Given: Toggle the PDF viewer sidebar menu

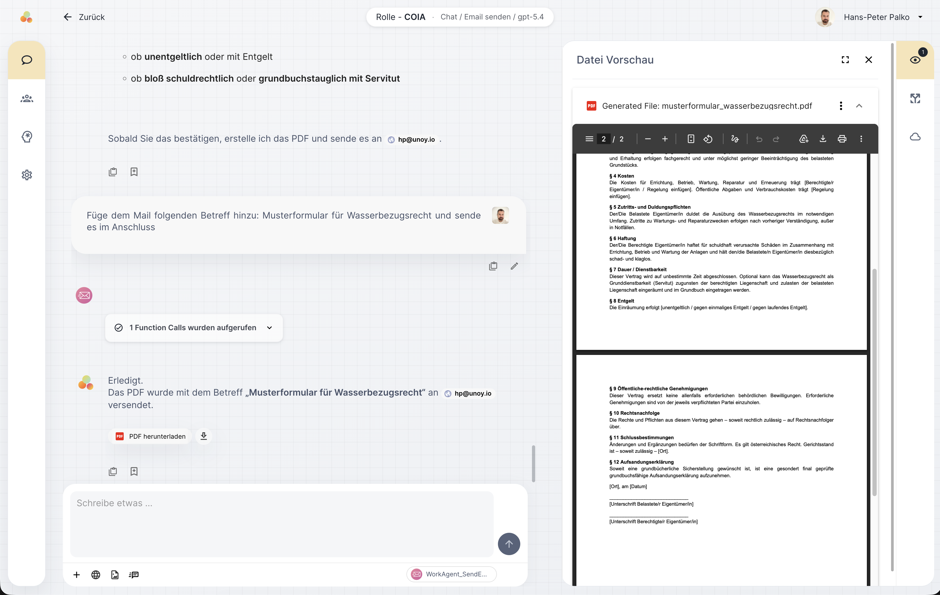Looking at the screenshot, I should pyautogui.click(x=589, y=139).
